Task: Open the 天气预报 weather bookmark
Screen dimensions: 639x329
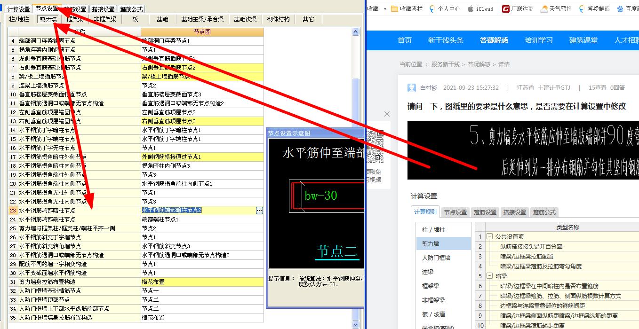Action: click(x=556, y=8)
